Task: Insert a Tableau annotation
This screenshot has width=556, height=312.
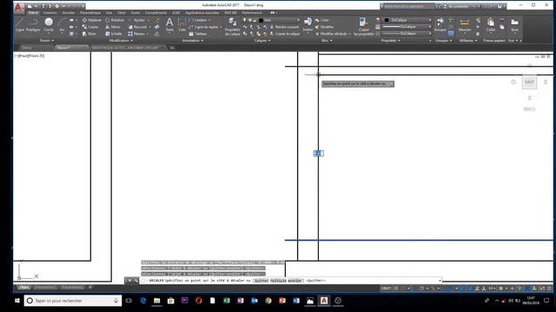Action: (x=198, y=34)
